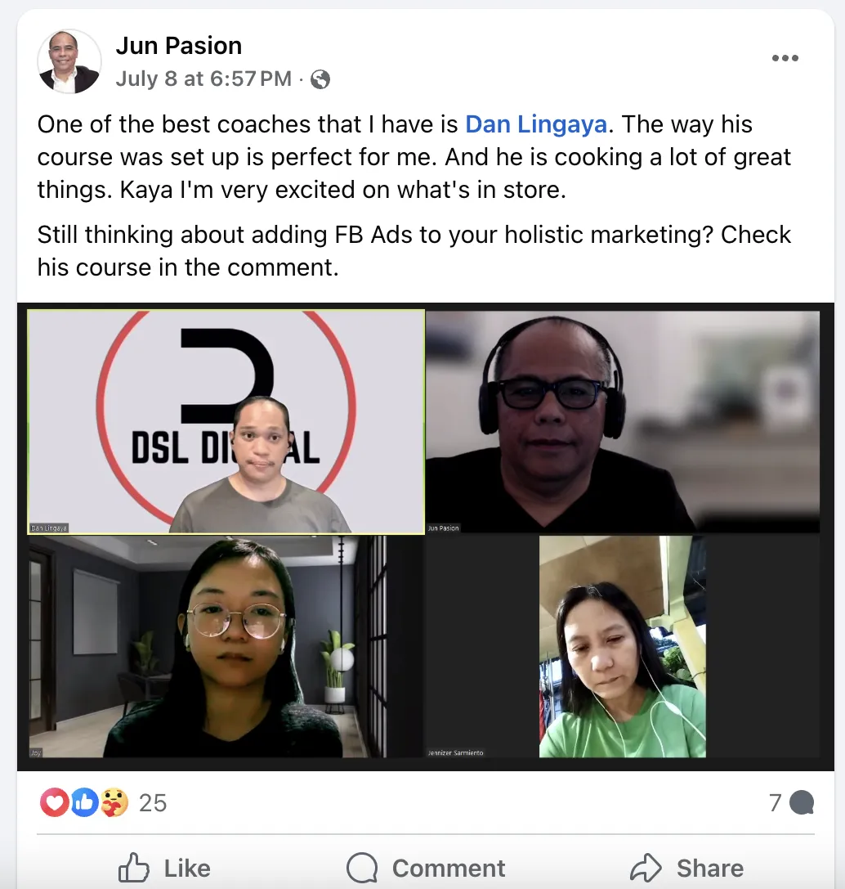The width and height of the screenshot is (845, 889).
Task: Click the Dan Lingaya DSL Digital video tile
Action: pos(226,422)
